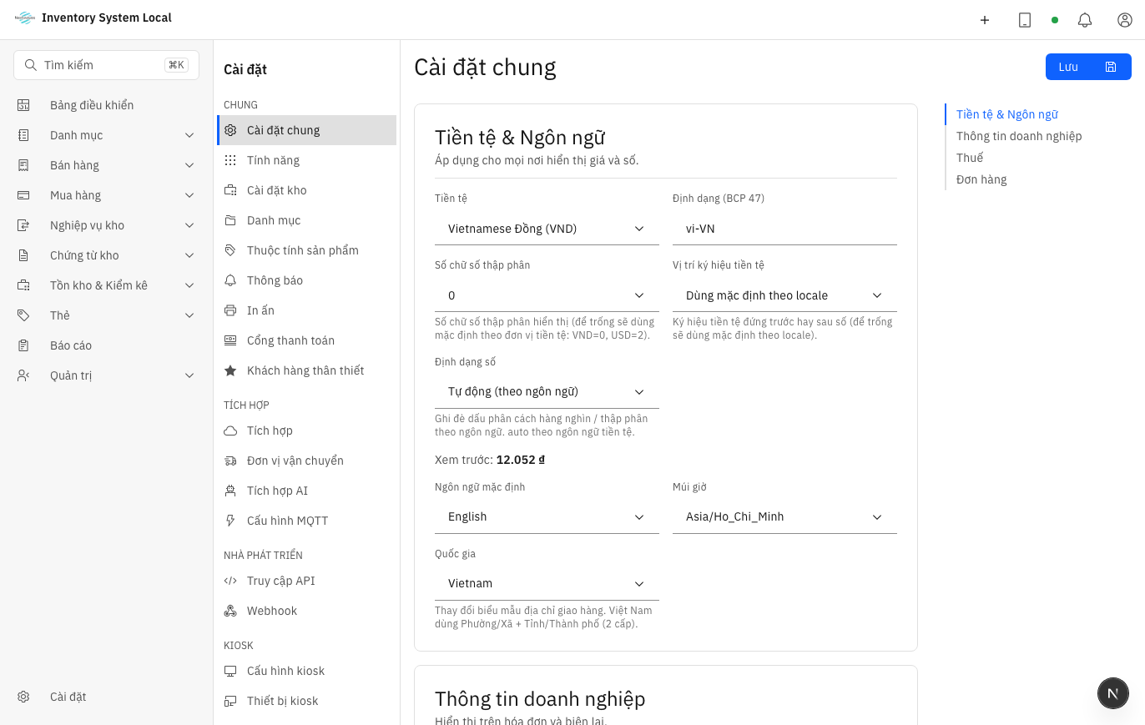Click the Mua hàng card icon
Screen dimensions: 1145x725
[23, 195]
